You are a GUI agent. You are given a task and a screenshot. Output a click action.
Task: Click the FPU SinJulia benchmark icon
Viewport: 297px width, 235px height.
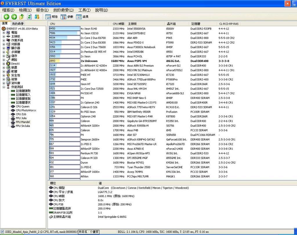(13, 126)
